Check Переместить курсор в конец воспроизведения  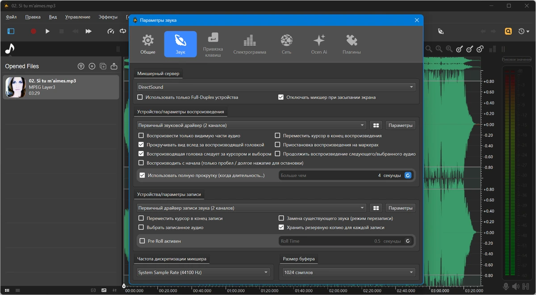click(277, 135)
